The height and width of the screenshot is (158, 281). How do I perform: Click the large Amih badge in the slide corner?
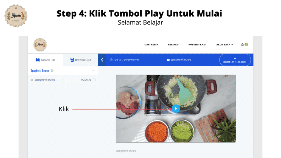[x=16, y=16]
